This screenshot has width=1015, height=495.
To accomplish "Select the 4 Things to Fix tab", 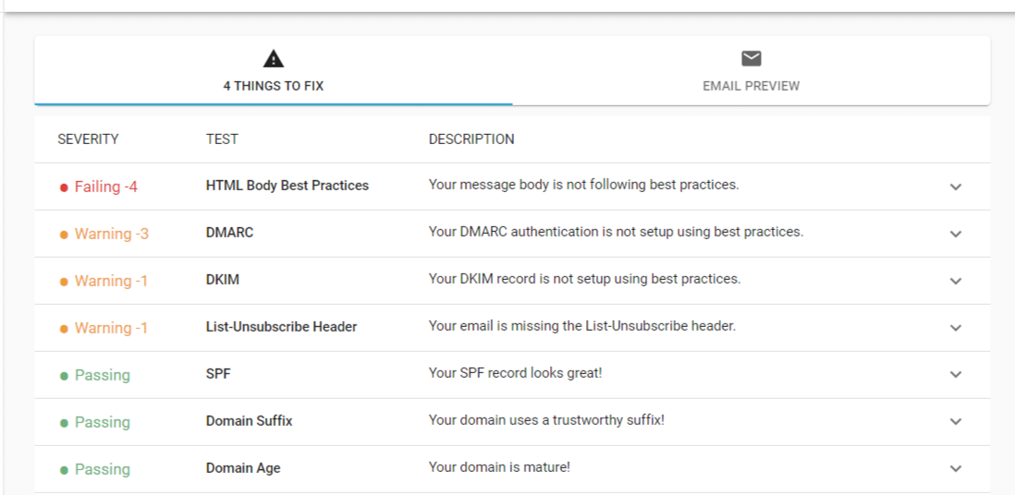I will click(274, 70).
